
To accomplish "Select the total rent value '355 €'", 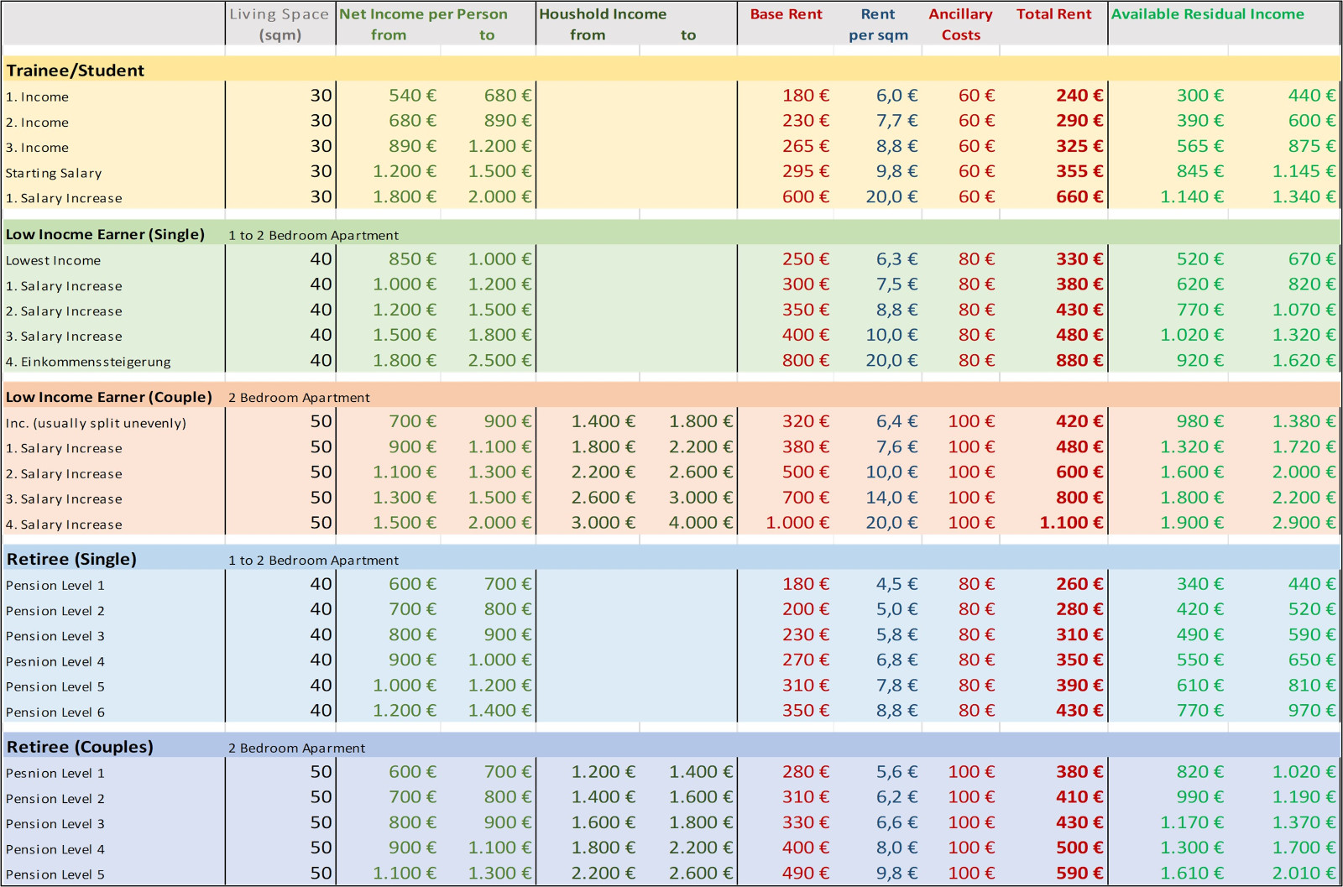I will tap(1079, 171).
